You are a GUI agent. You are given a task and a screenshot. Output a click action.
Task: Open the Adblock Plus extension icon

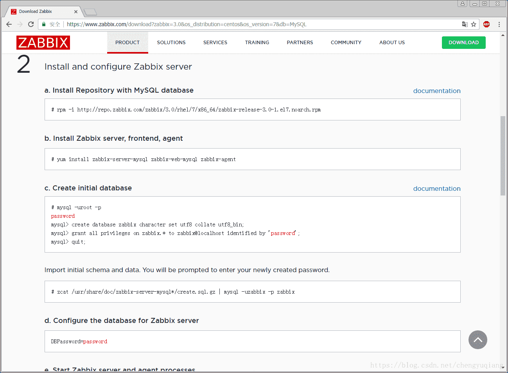(x=486, y=24)
